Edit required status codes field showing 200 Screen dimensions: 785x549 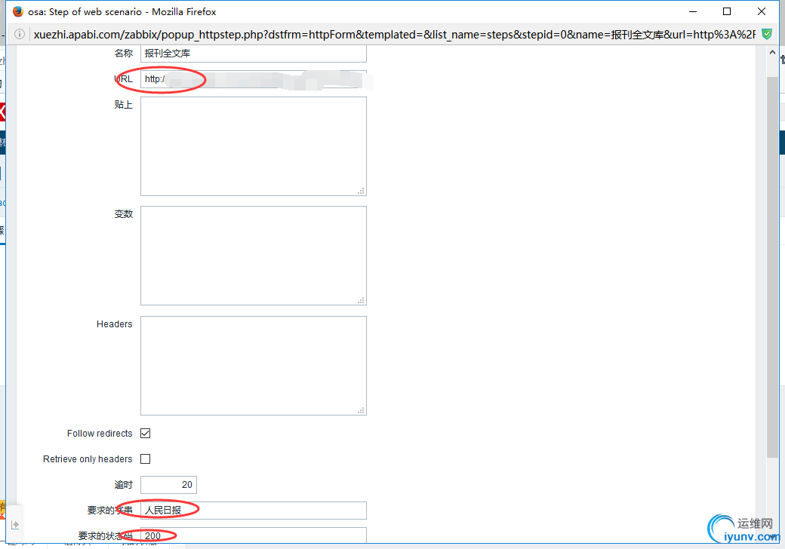point(254,535)
